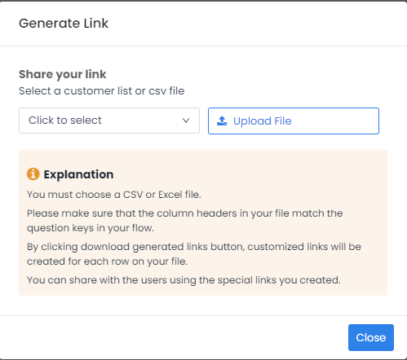
Task: Click the Explanation heading text
Action: (78, 174)
